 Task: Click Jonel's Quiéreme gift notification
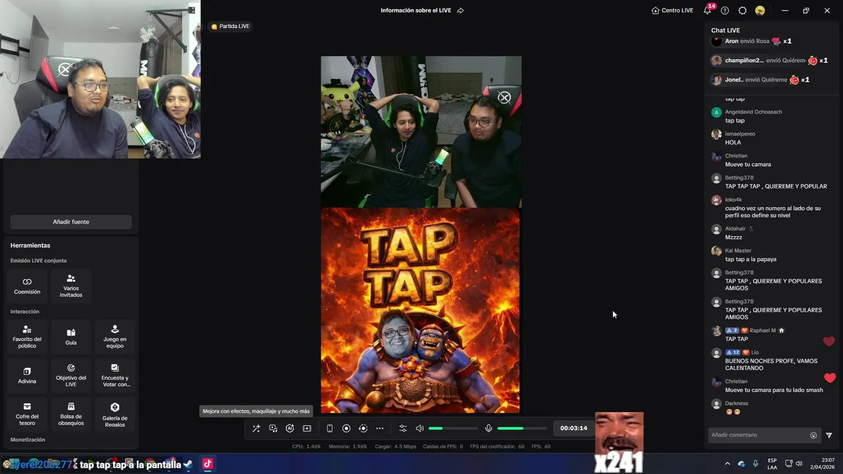(761, 80)
